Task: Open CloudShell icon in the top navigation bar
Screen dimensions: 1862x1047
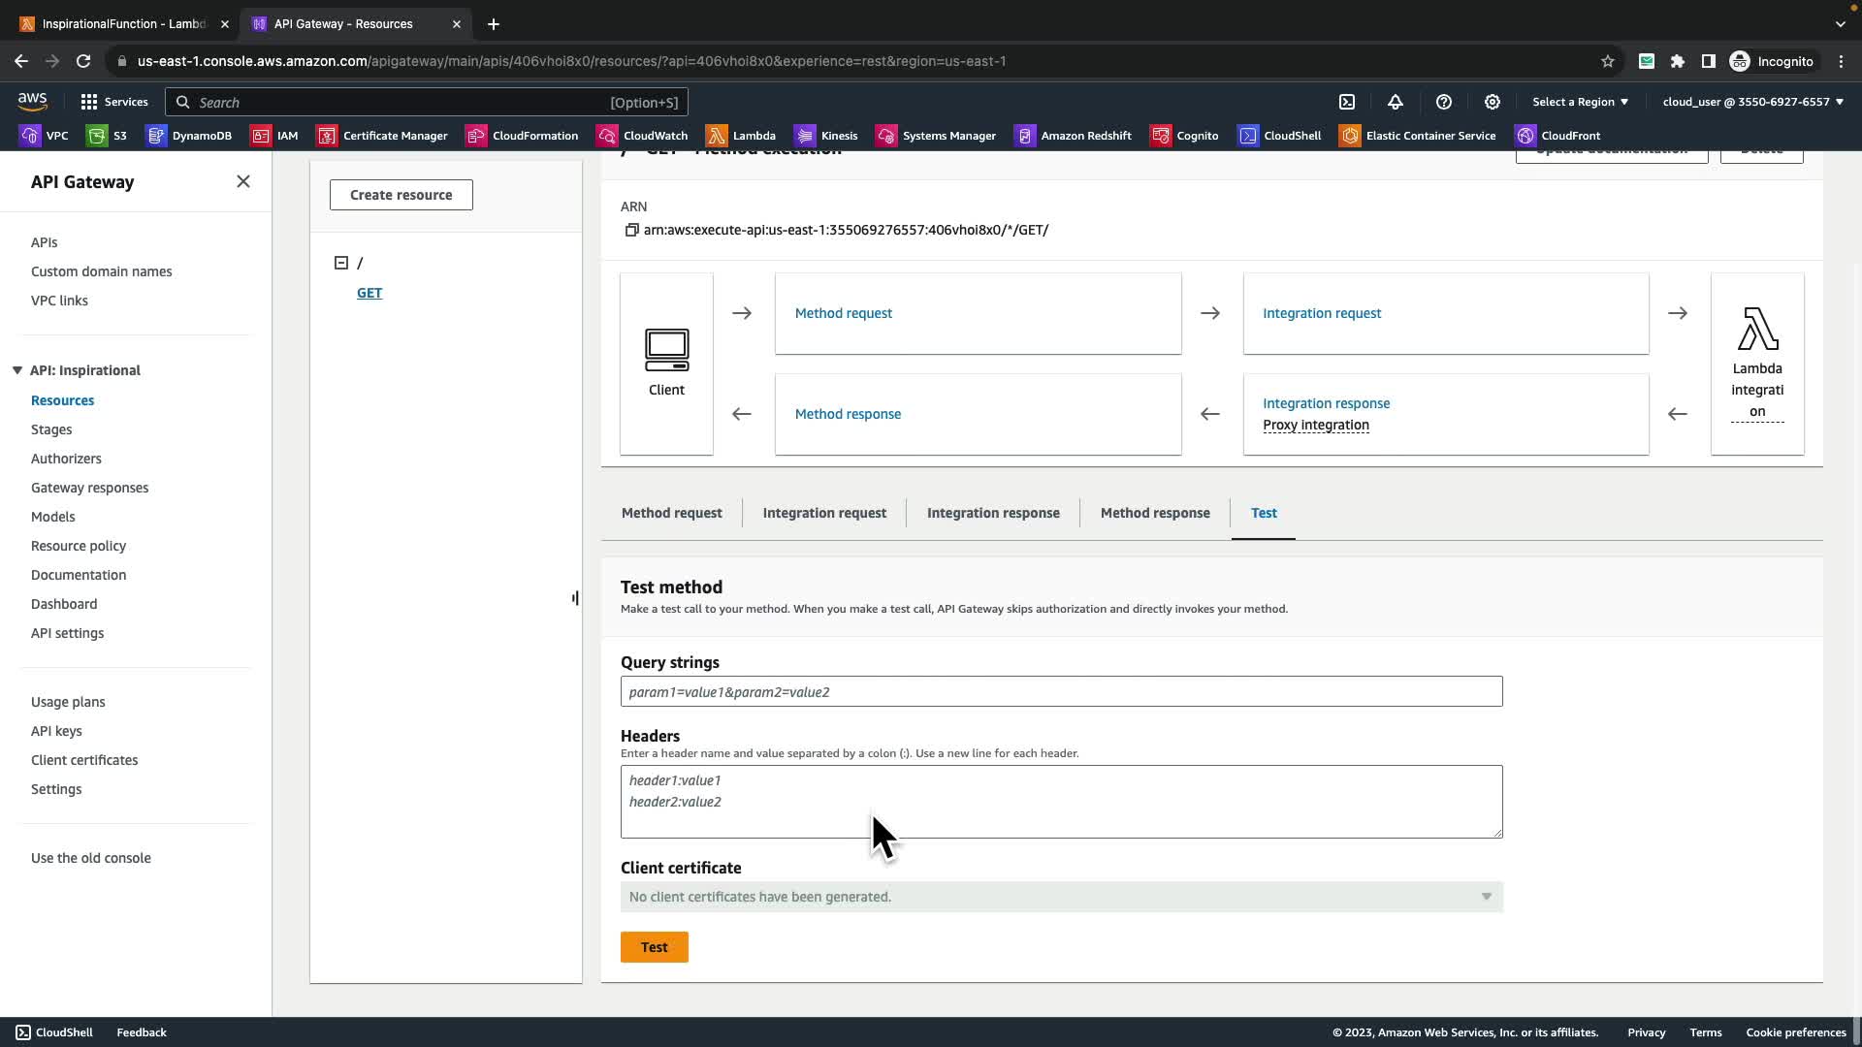Action: point(1347,102)
